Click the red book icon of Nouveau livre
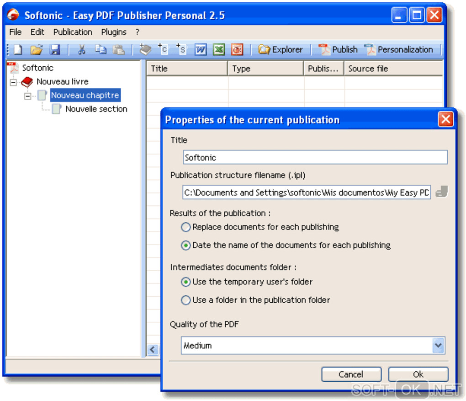Viewport: 466px width, 401px height. coord(27,81)
